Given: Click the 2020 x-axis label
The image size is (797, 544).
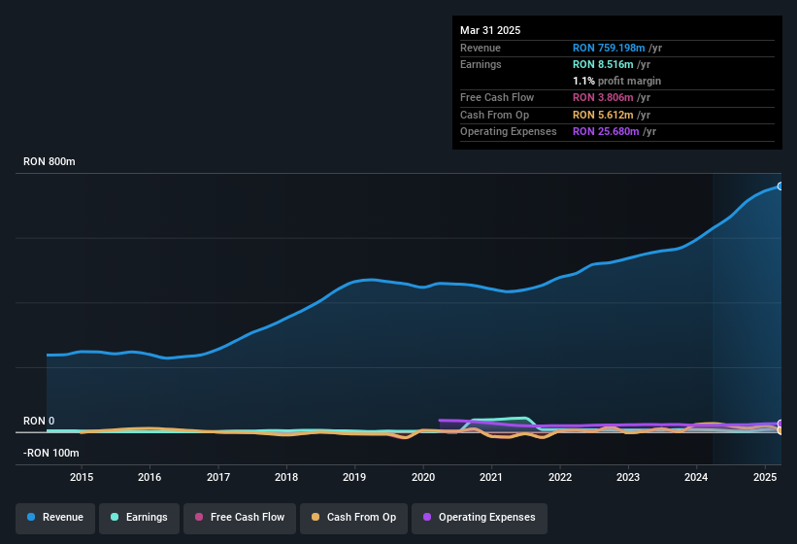Looking at the screenshot, I should point(423,477).
